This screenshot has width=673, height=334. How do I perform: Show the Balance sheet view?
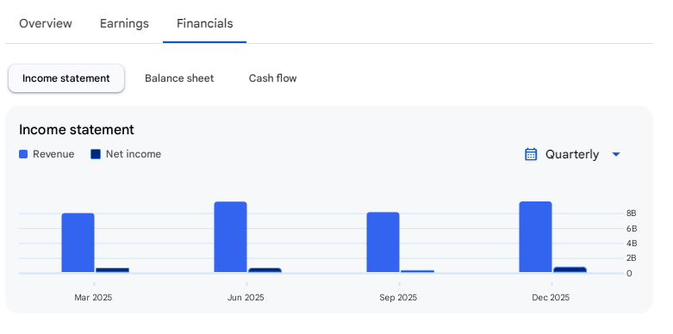click(179, 78)
